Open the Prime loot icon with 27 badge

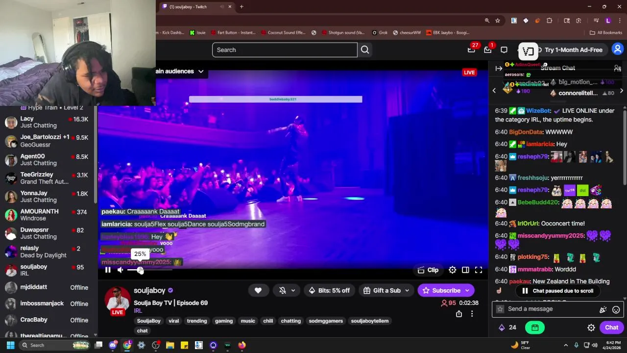pos(472,50)
